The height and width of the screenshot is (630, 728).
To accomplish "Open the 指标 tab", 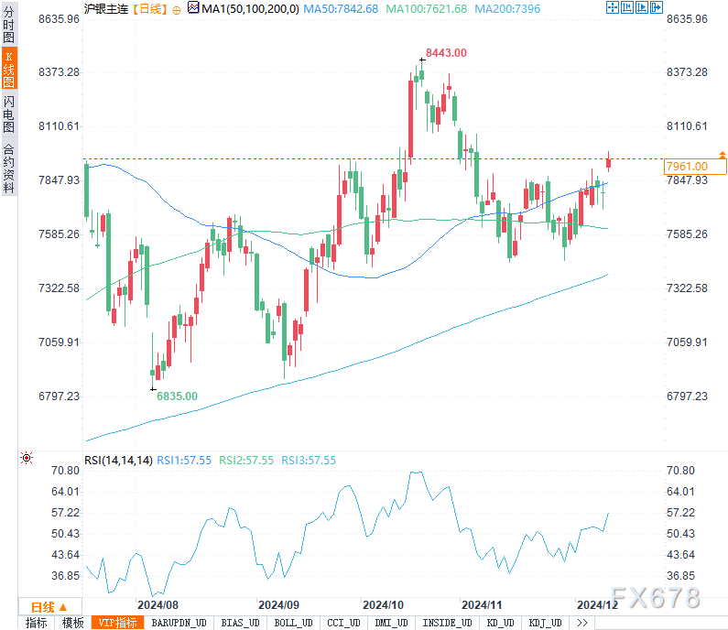I will (37, 623).
